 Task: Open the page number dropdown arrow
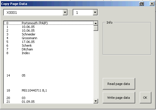tap(95, 12)
